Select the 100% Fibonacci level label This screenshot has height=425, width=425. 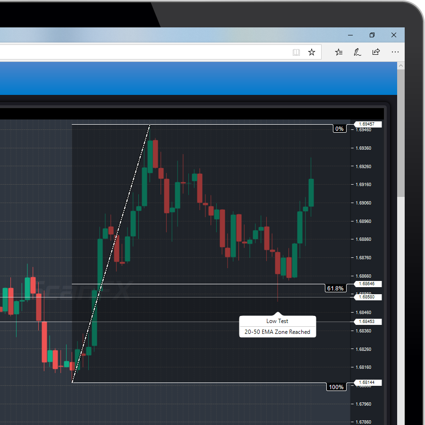tap(336, 387)
